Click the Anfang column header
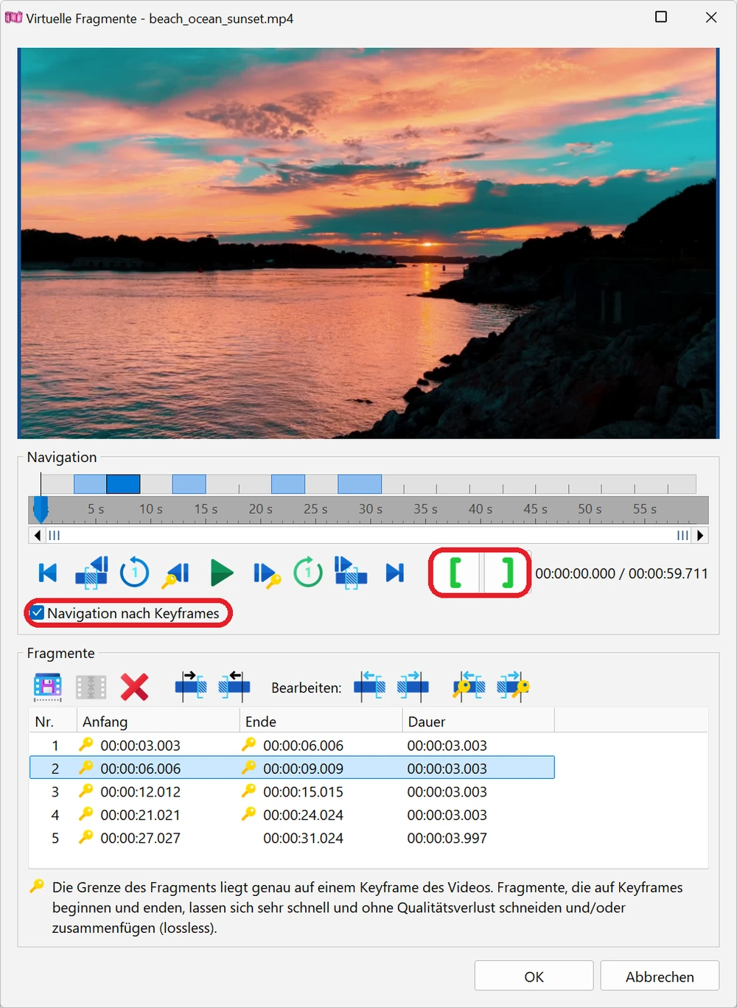This screenshot has height=1008, width=737. click(x=158, y=721)
